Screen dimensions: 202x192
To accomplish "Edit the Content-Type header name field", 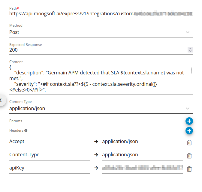I will coord(50,155).
